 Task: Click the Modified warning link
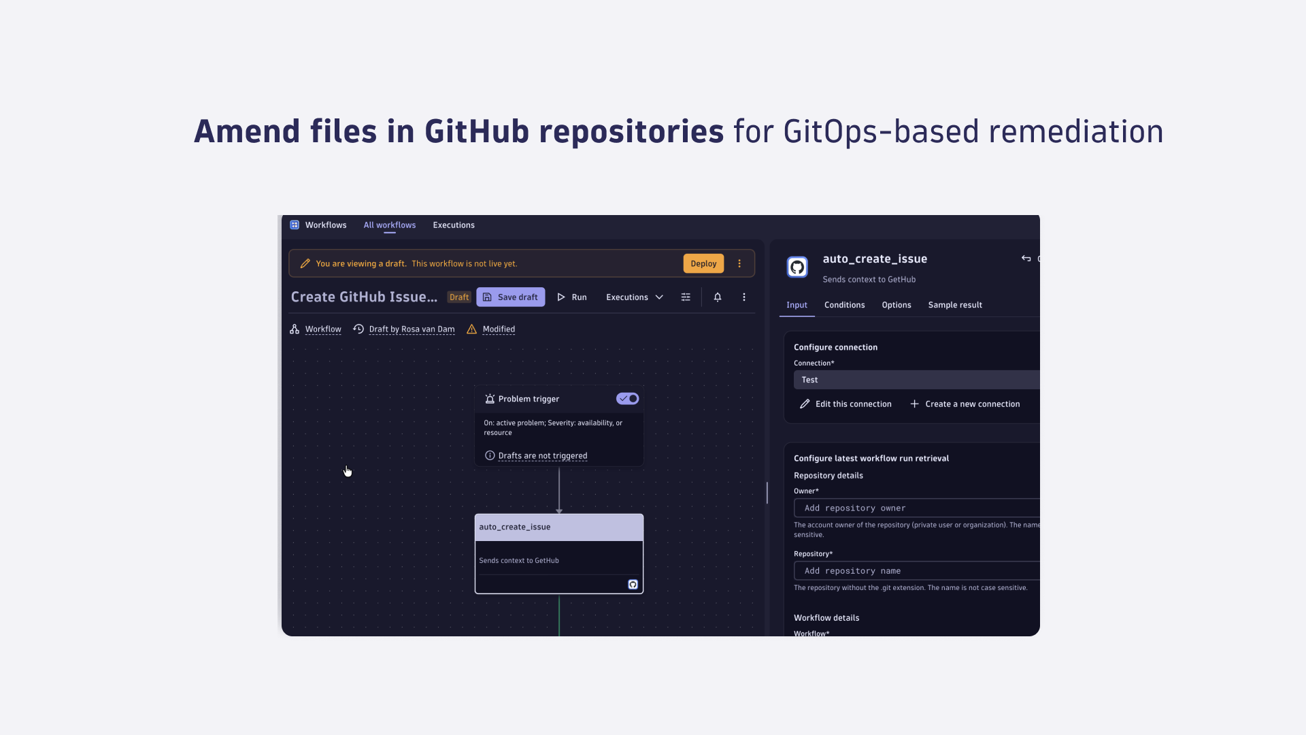[x=499, y=329]
